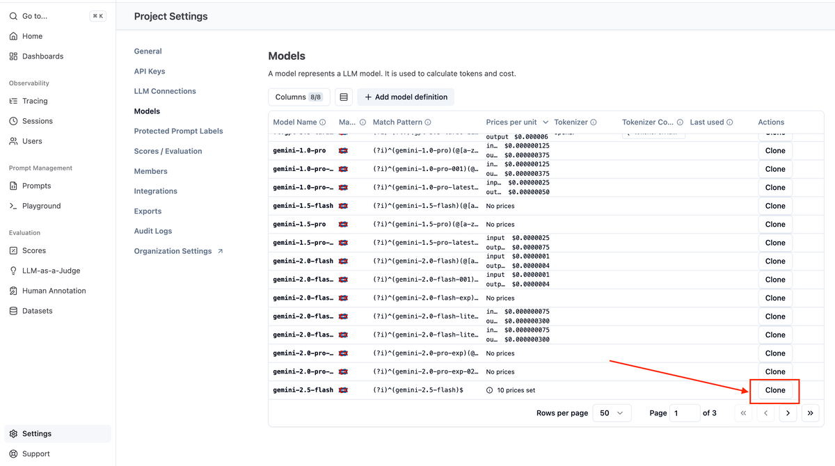This screenshot has width=835, height=466.
Task: Click the info icon beside Model Name
Action: [x=322, y=122]
